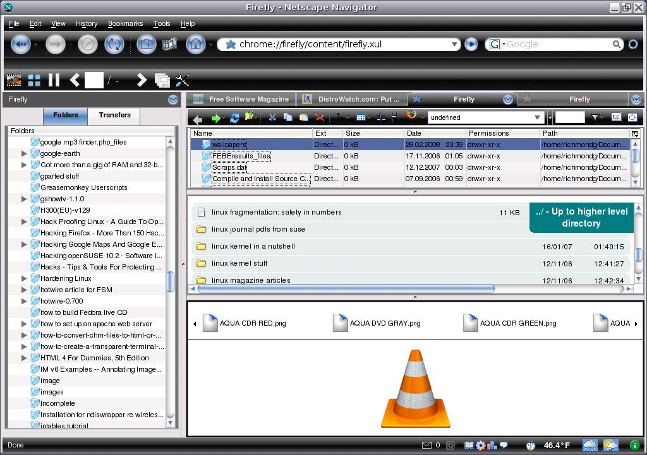Open the Google search engine selector
Image resolution: width=647 pixels, height=455 pixels.
[x=497, y=44]
